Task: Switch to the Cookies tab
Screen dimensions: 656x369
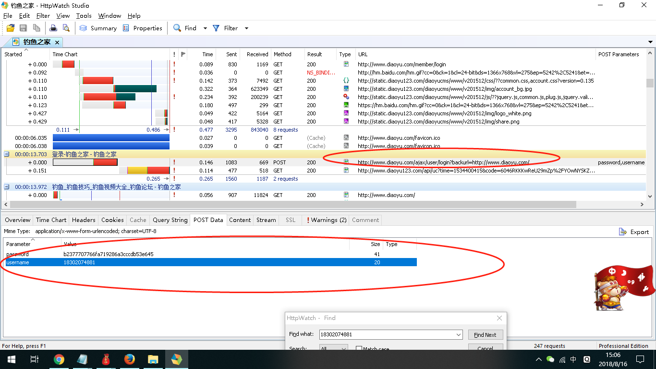Action: coord(112,220)
